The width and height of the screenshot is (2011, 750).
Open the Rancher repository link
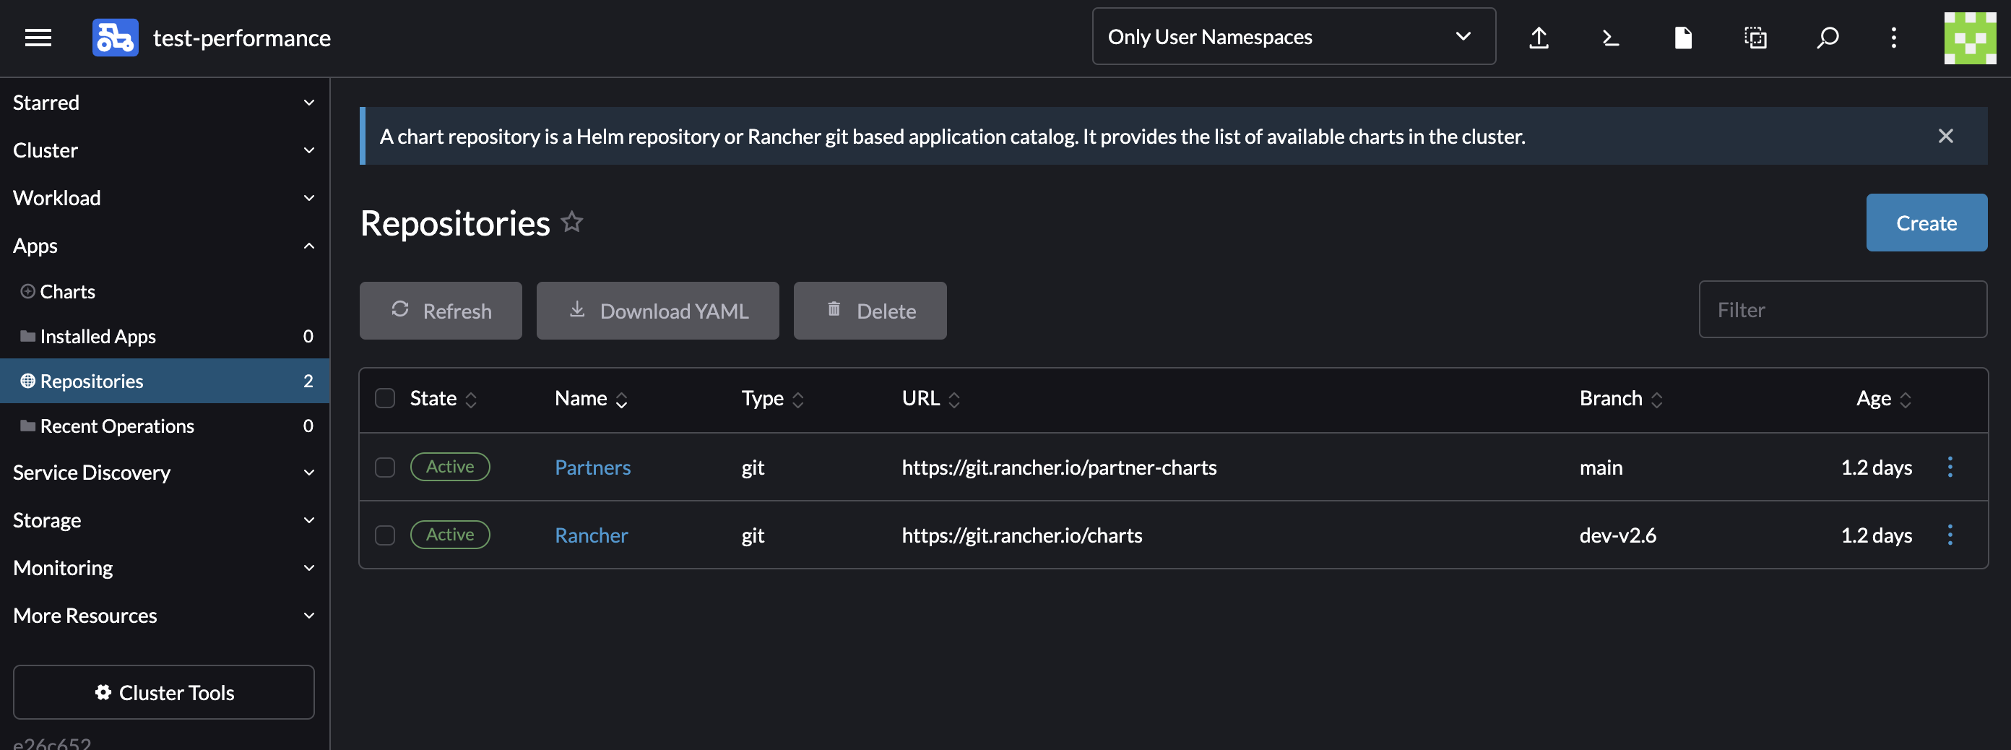(x=591, y=535)
